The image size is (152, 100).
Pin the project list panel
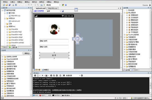[x=29, y=8]
